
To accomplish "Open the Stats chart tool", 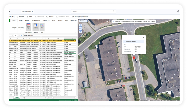I will pyautogui.click(x=42, y=27).
